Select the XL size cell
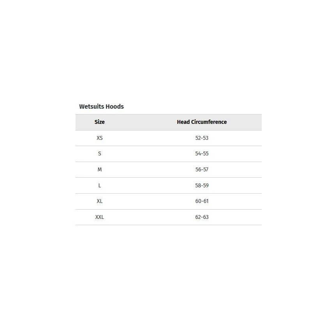This screenshot has height=335, width=335. click(100, 201)
